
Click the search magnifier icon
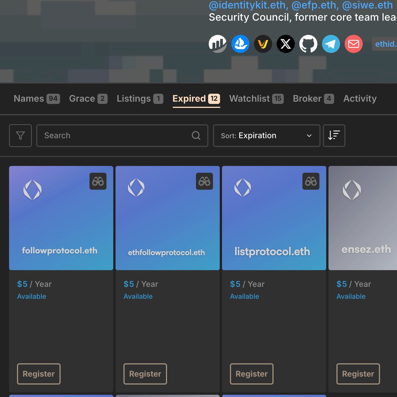tap(196, 136)
